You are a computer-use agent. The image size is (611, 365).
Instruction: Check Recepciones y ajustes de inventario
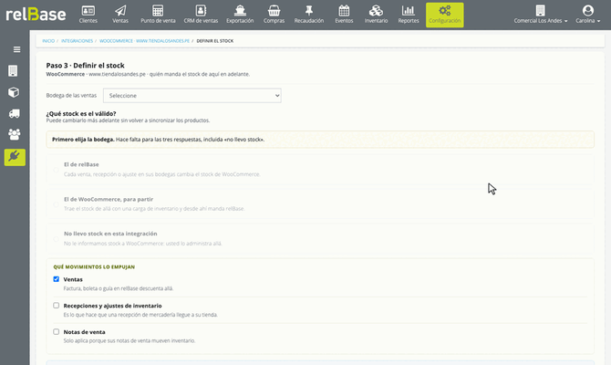pyautogui.click(x=57, y=306)
